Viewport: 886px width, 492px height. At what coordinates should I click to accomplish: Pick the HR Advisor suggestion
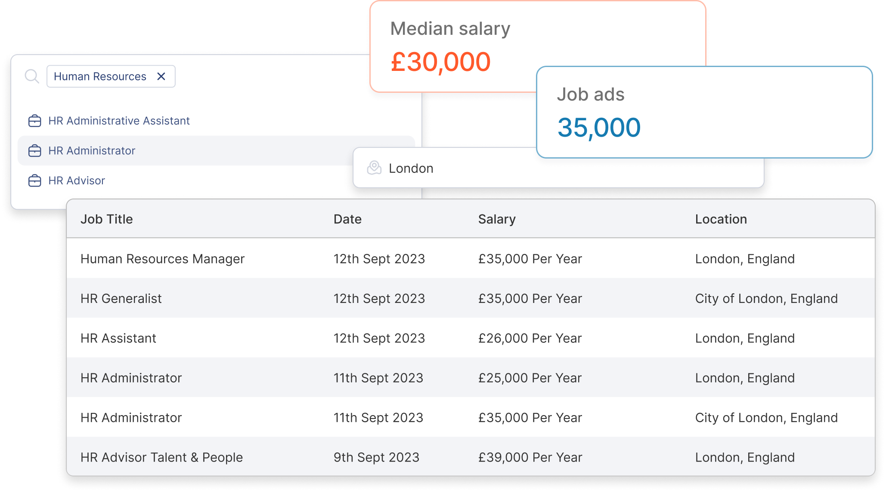tap(77, 181)
